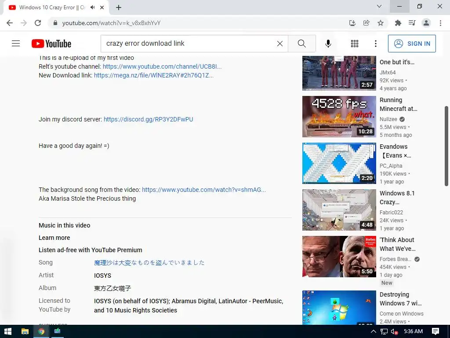View site info via padlock icon
The image size is (450, 338).
[55, 23]
